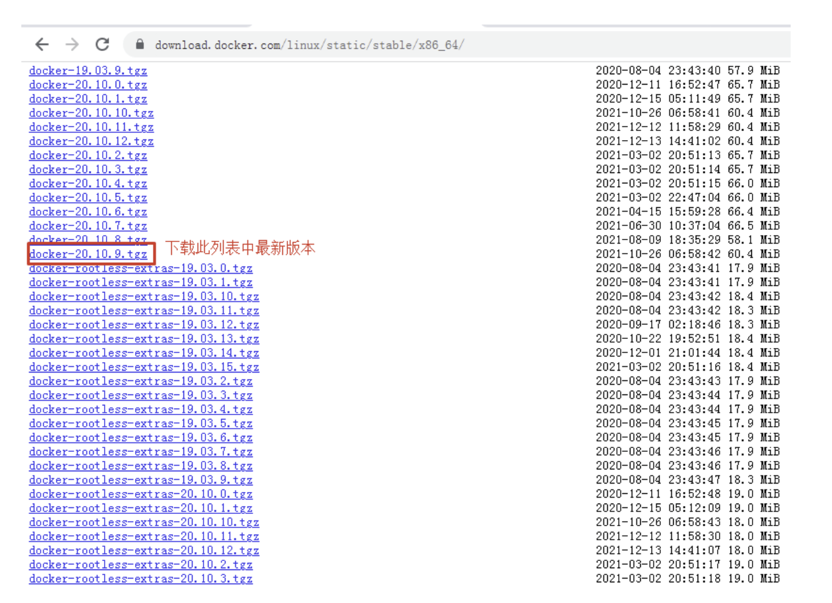Download docker-rootless-extras-19.03.12.tgz

click(x=144, y=325)
